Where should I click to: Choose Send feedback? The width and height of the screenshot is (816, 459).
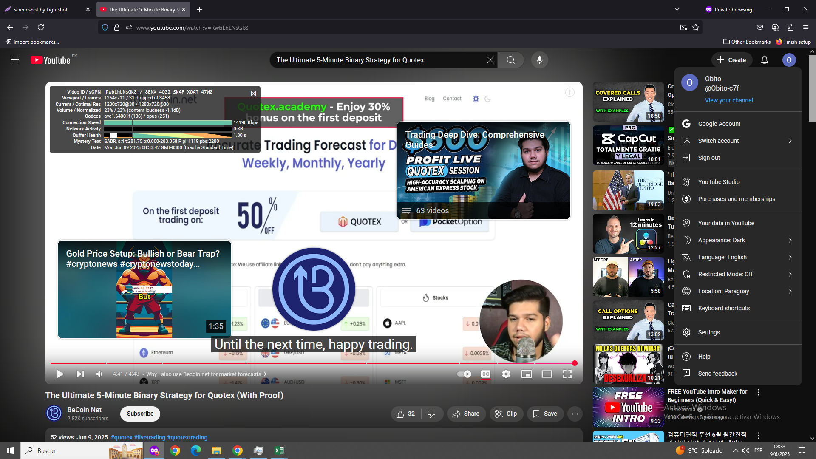[738, 374]
